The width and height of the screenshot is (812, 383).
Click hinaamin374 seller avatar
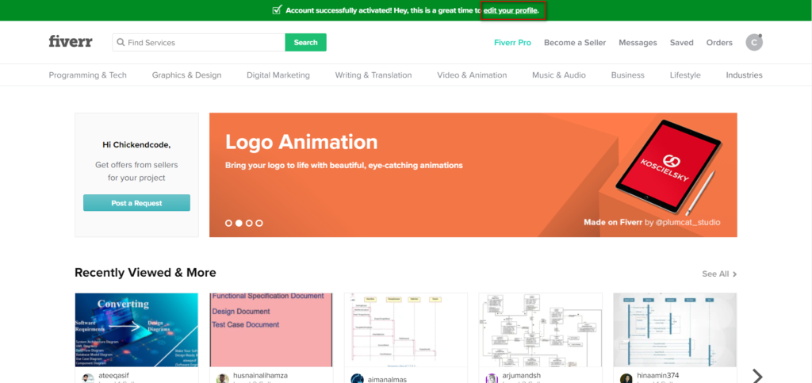pyautogui.click(x=626, y=378)
